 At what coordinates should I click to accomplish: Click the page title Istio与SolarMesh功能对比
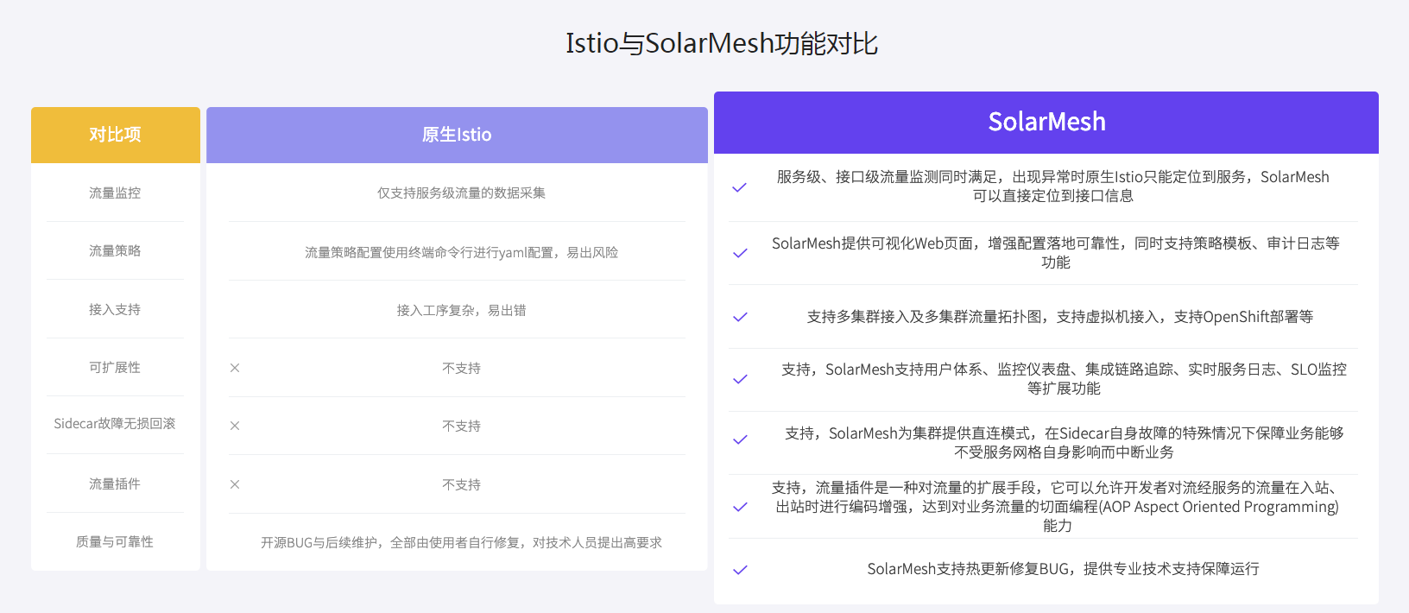[722, 43]
